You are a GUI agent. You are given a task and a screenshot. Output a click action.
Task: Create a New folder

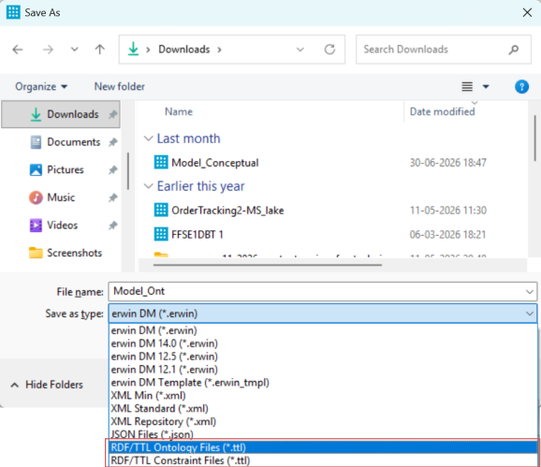[x=120, y=86]
